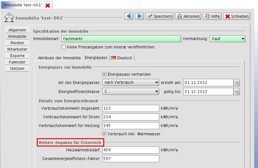Switch to 'Attribute der Immobilie' tab
This screenshot has width=258, height=168.
[x=59, y=58]
